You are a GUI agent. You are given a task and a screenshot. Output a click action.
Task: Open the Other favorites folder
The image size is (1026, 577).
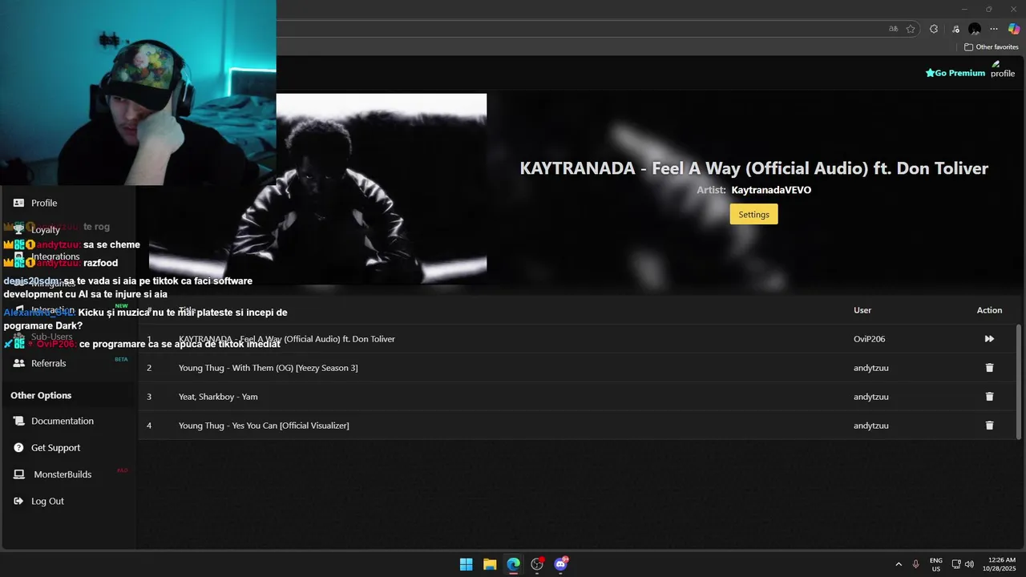pos(992,47)
